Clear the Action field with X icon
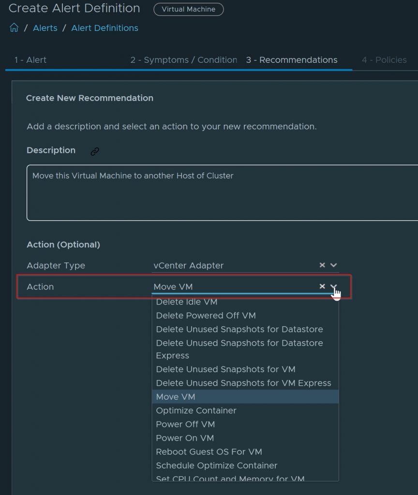Image resolution: width=418 pixels, height=495 pixels. (x=322, y=287)
